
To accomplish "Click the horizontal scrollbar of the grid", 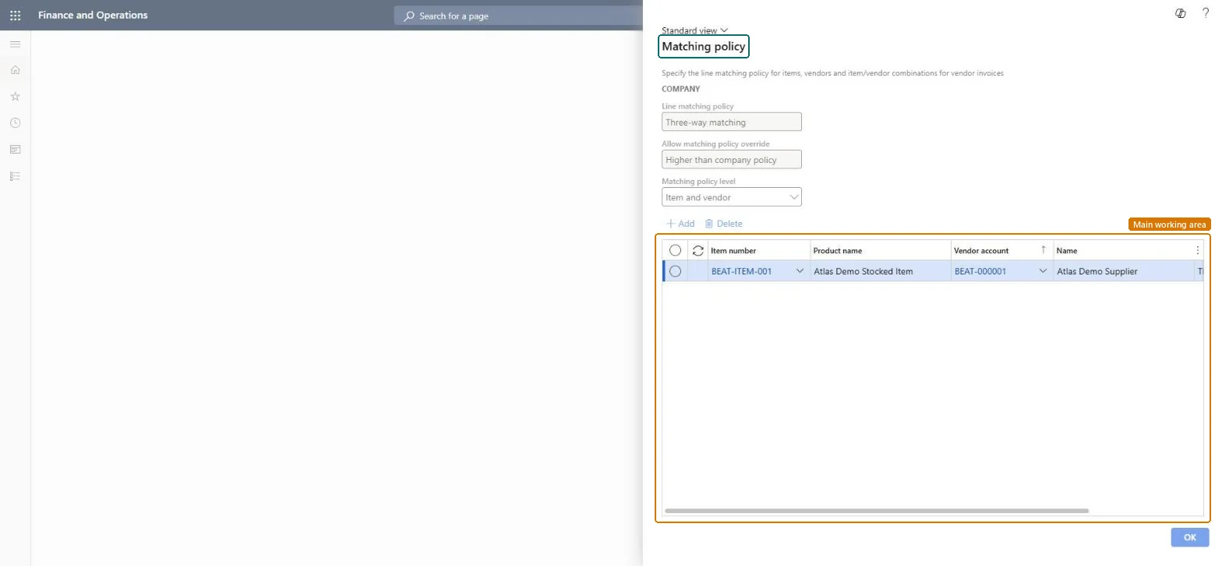I will (877, 511).
